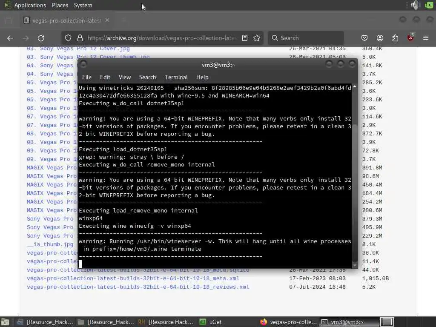Select the vegas-pro-collection-latest tab
Image resolution: width=436 pixels, height=327 pixels.
[67, 20]
